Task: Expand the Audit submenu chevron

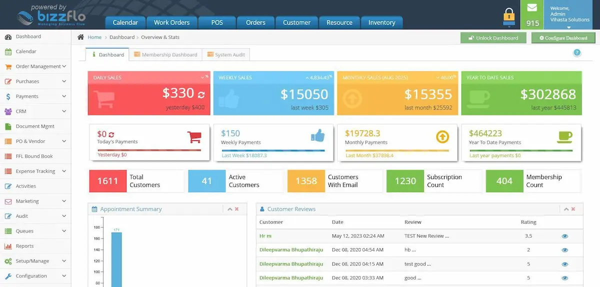Action: click(64, 216)
